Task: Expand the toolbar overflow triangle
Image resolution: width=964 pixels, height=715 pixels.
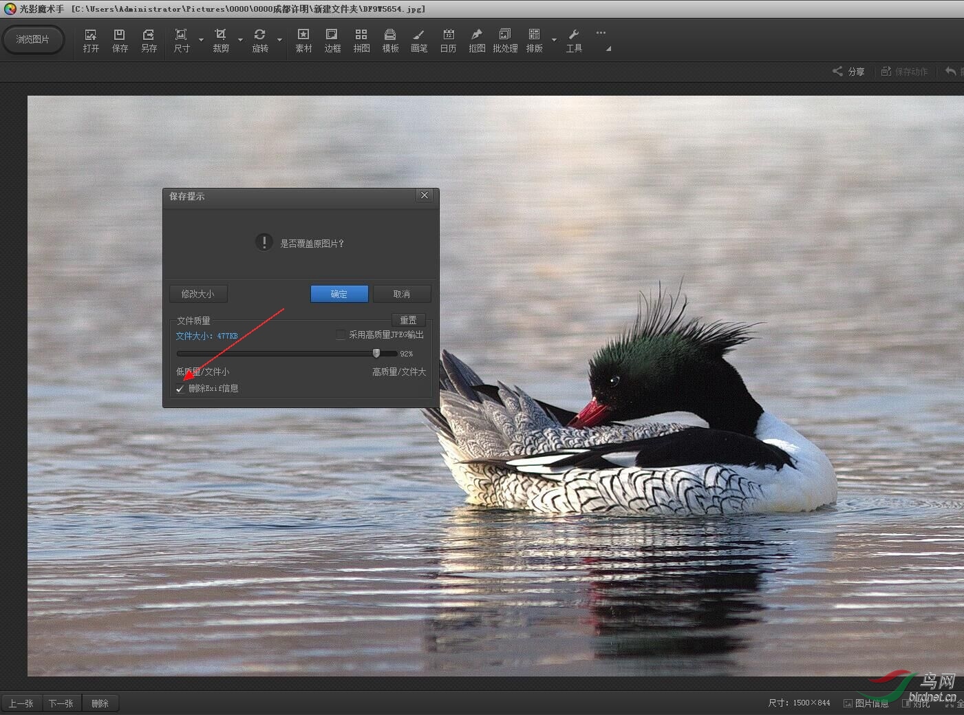Action: [608, 49]
